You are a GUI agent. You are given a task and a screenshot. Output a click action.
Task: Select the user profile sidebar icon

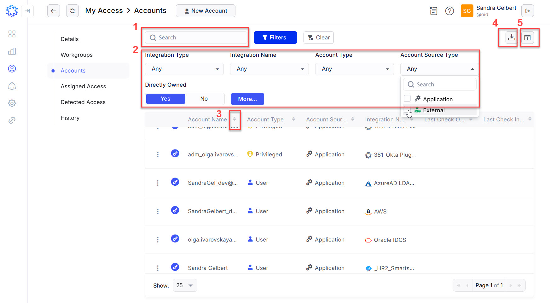12,68
